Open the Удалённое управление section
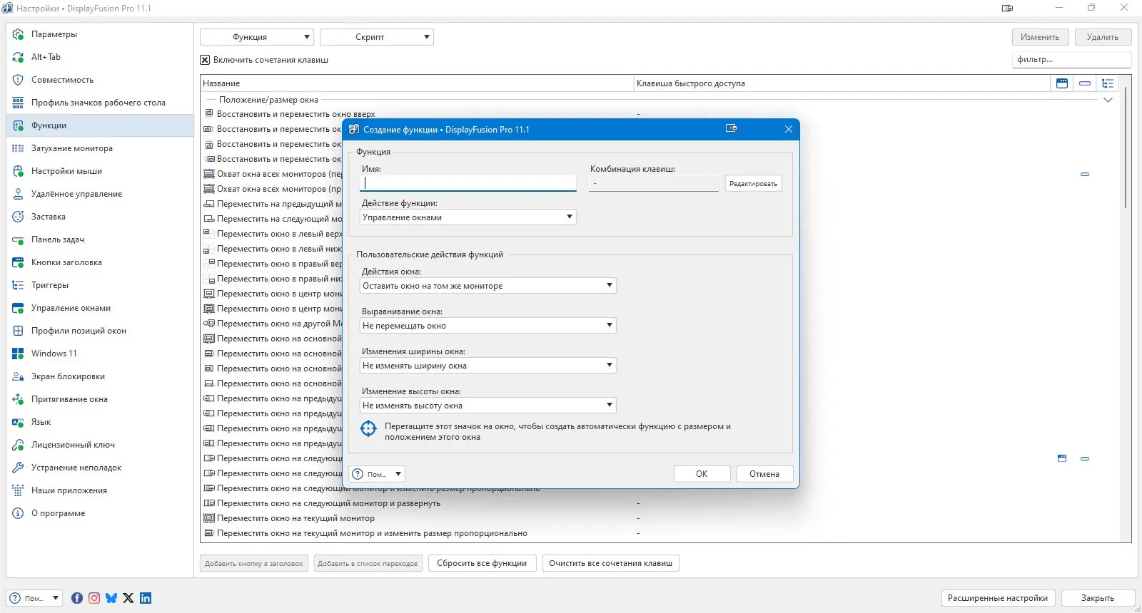This screenshot has height=613, width=1142. (x=100, y=194)
